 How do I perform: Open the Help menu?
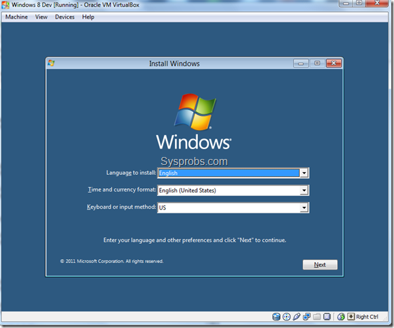click(88, 17)
